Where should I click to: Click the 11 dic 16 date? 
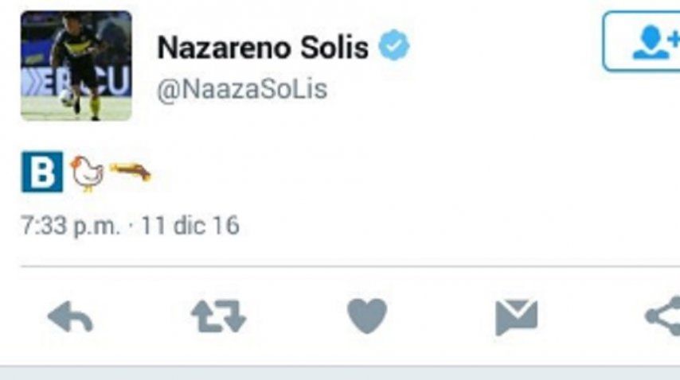click(x=190, y=226)
